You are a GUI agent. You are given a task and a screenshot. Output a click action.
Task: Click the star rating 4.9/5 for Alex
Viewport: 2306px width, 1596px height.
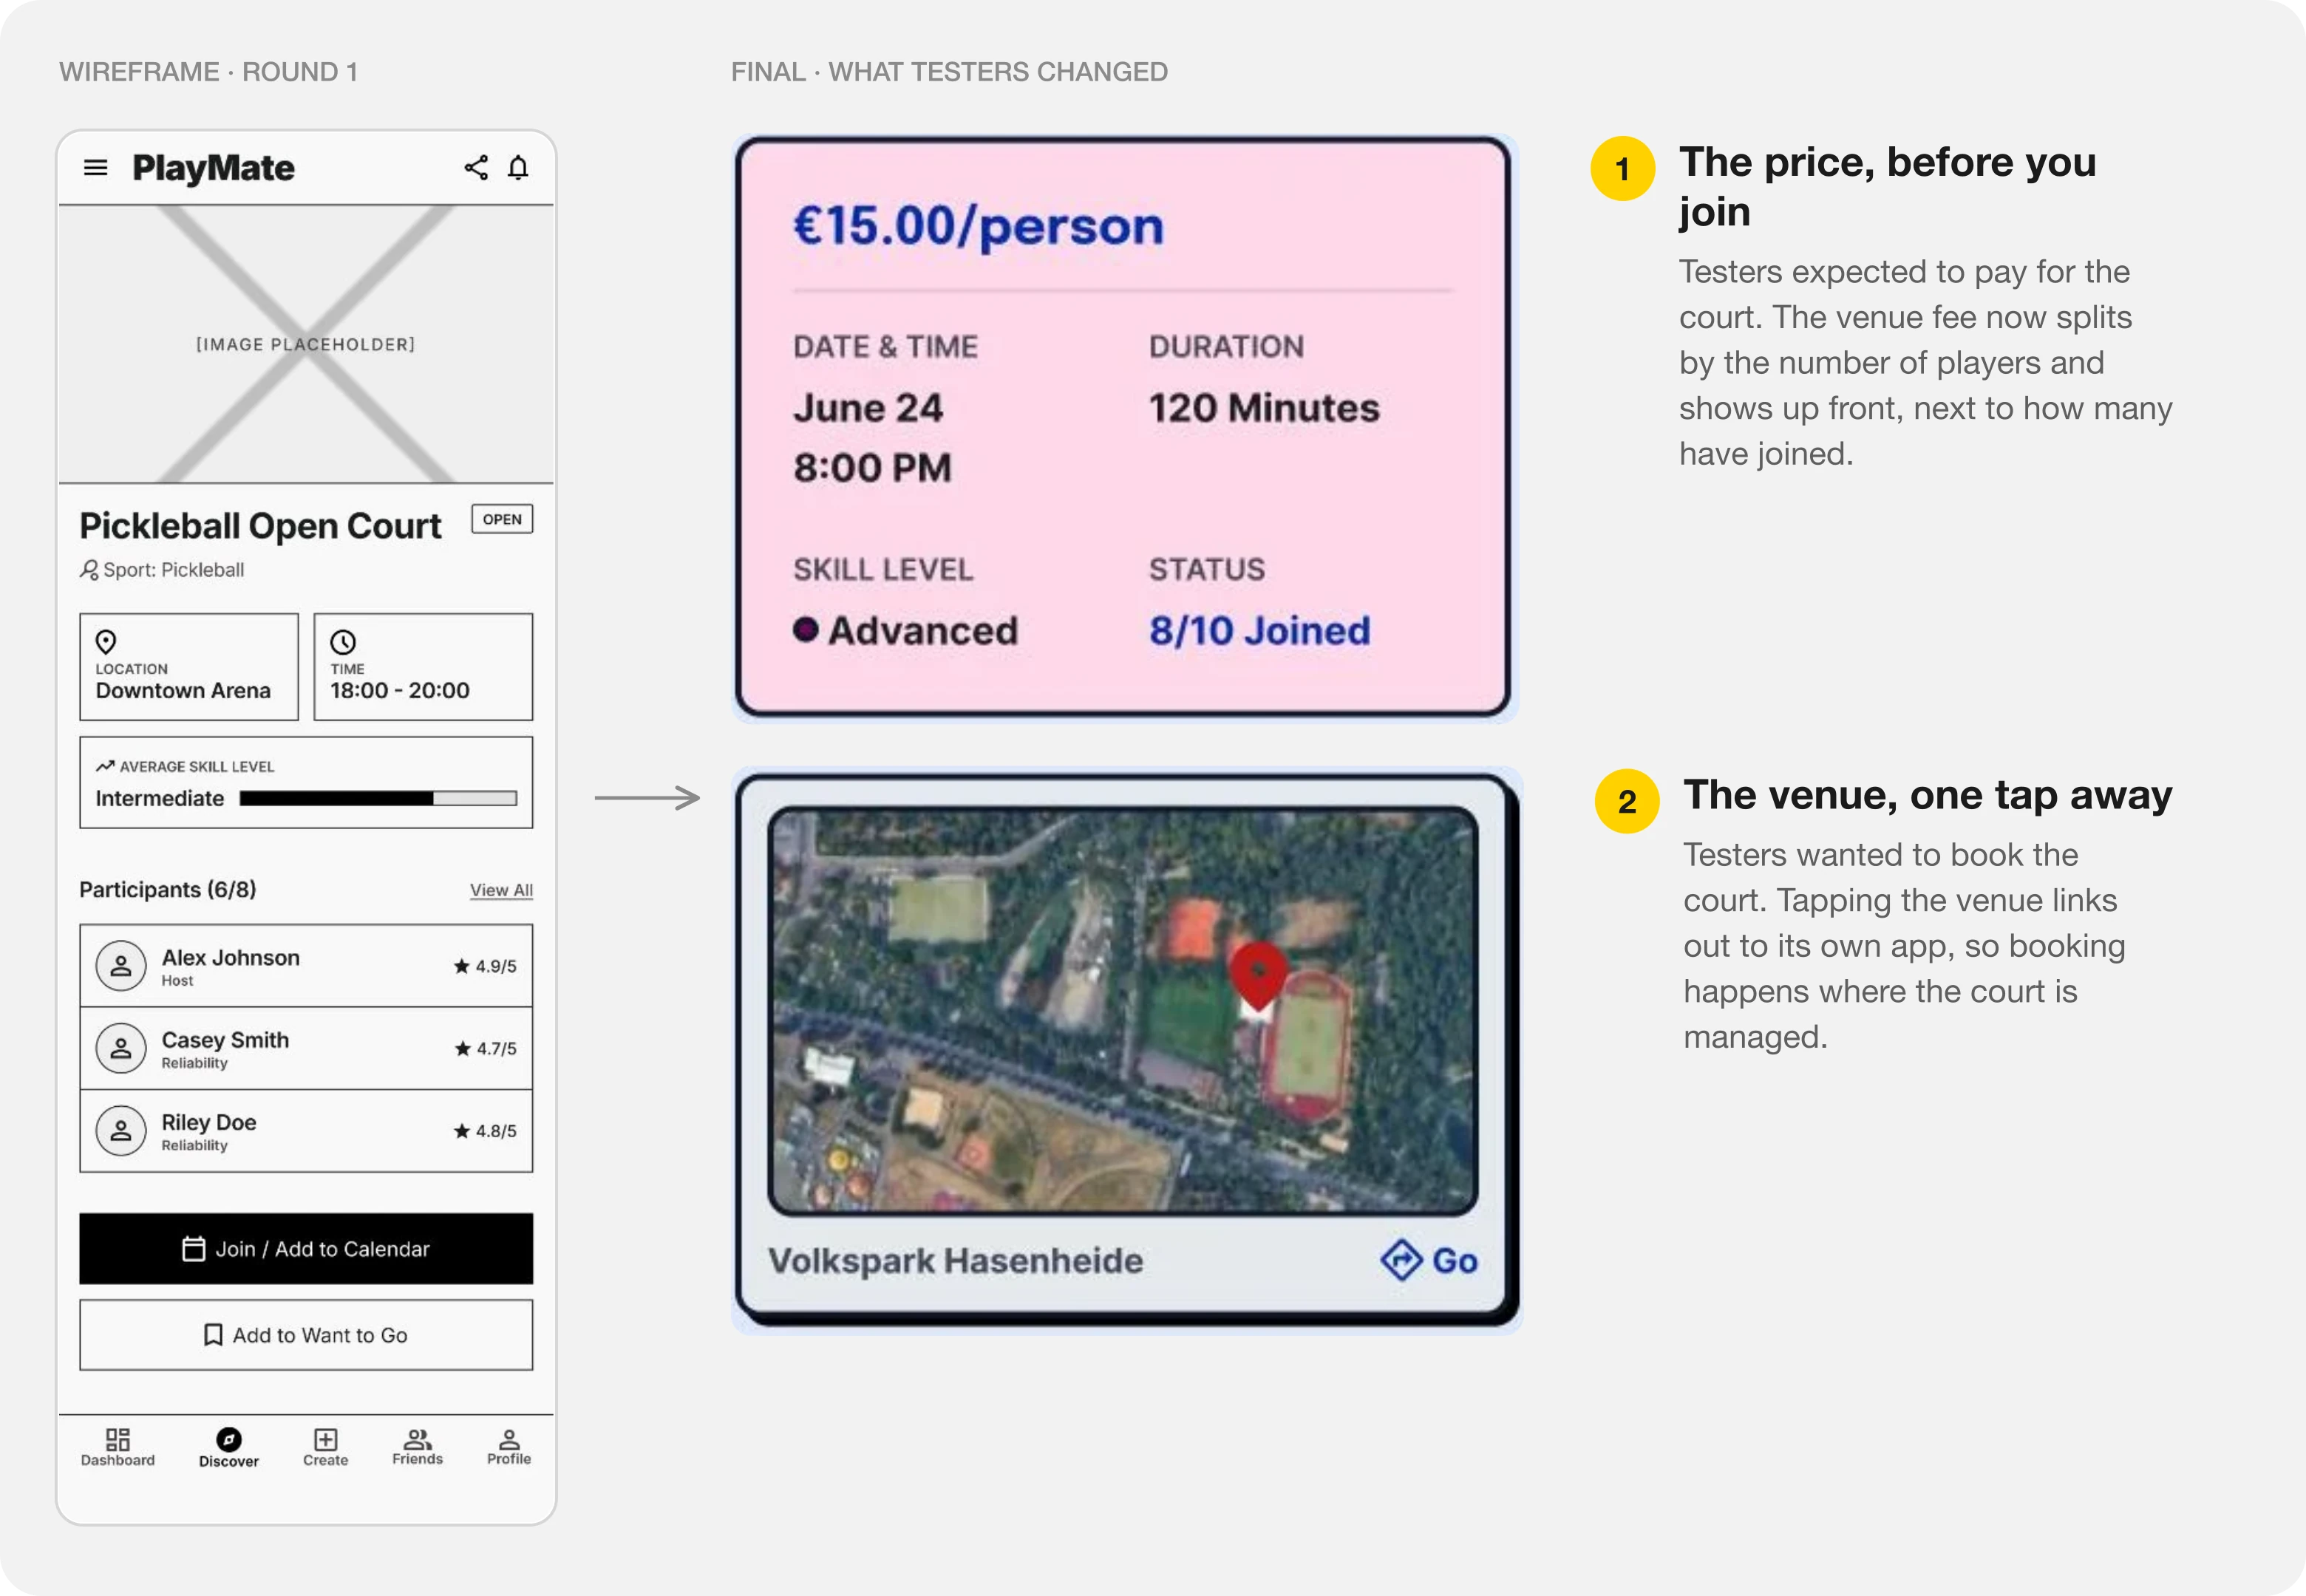click(x=485, y=966)
